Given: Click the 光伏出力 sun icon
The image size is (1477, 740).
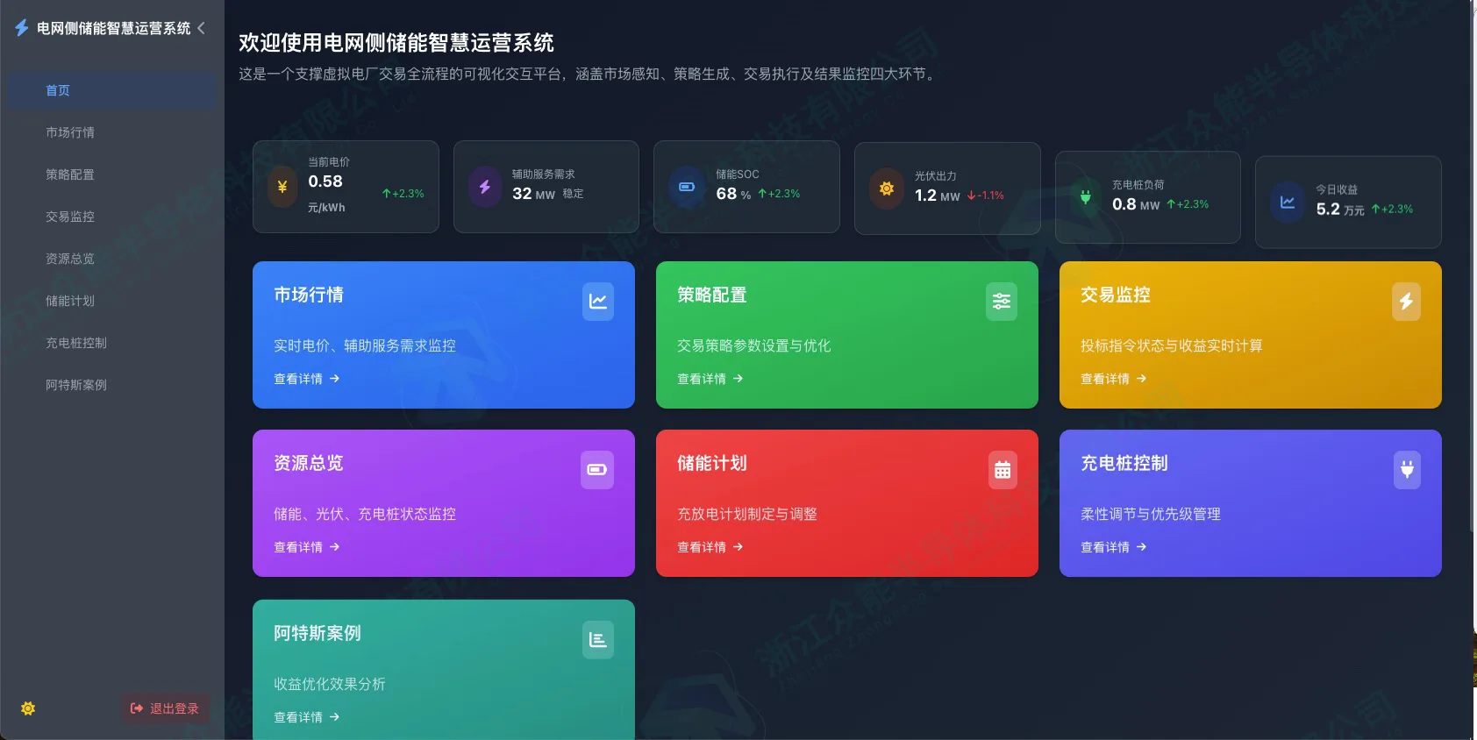Looking at the screenshot, I should 887,189.
